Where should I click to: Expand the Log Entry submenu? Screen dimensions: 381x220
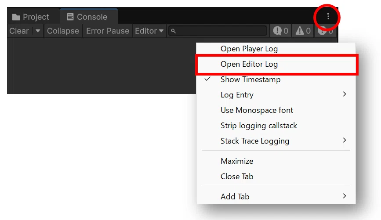[276, 94]
